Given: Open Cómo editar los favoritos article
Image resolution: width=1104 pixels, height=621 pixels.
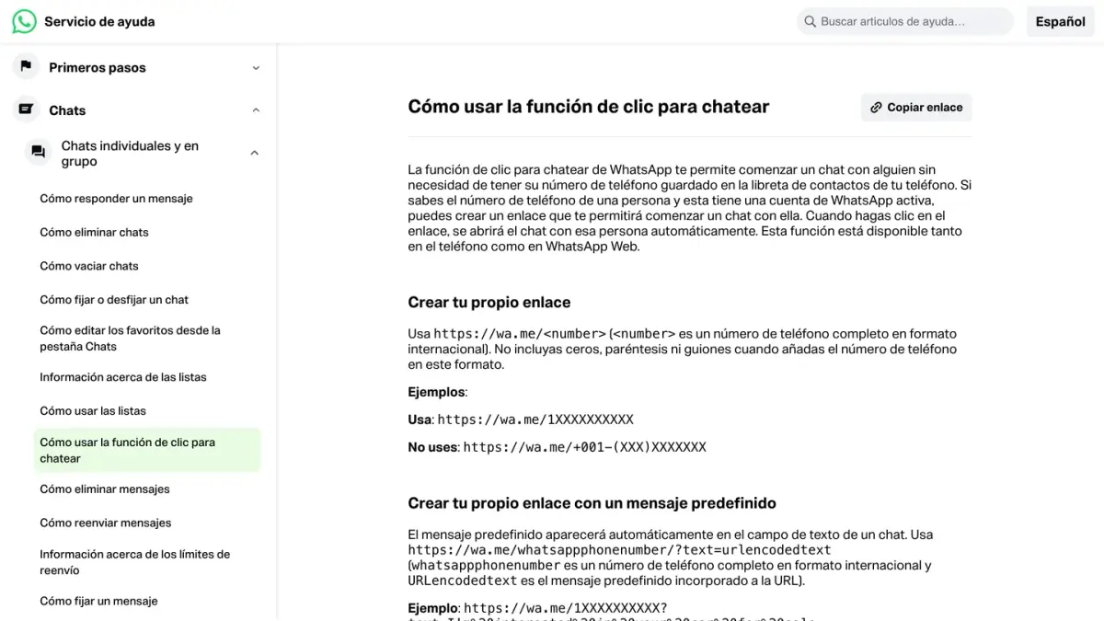Looking at the screenshot, I should click(130, 339).
